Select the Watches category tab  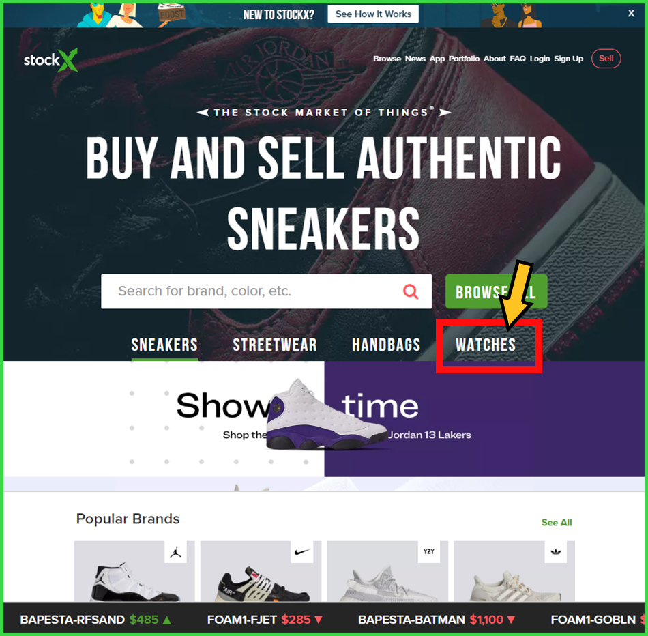[486, 345]
